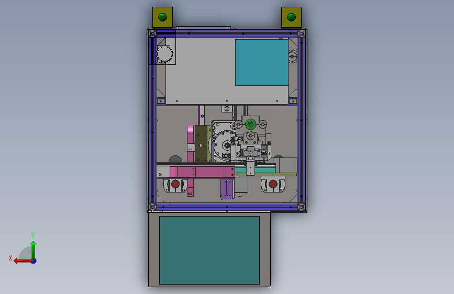The width and height of the screenshot is (454, 294).
Task: Click the red X axis of the triad
Action: [23, 261]
